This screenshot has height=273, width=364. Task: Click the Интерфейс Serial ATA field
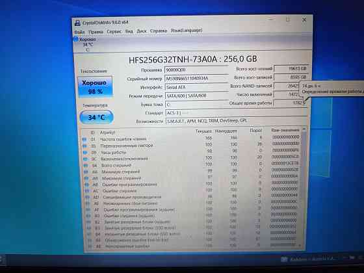click(x=197, y=87)
